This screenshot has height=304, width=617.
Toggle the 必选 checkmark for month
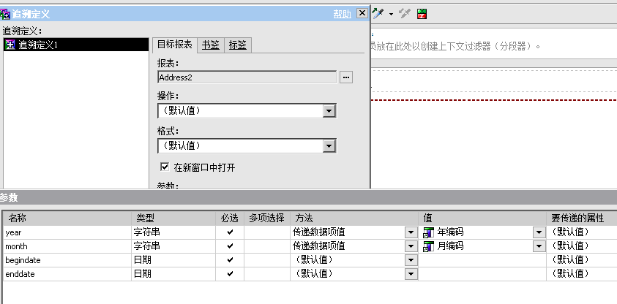(231, 246)
